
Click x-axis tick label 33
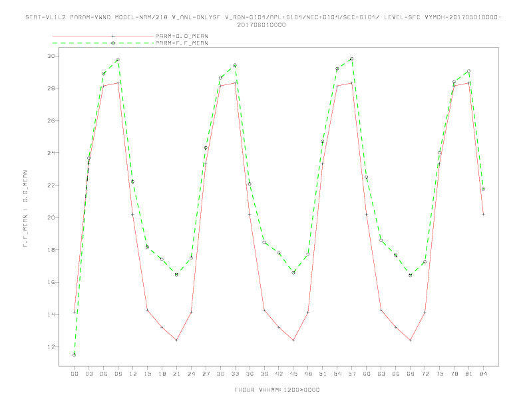pyautogui.click(x=235, y=374)
